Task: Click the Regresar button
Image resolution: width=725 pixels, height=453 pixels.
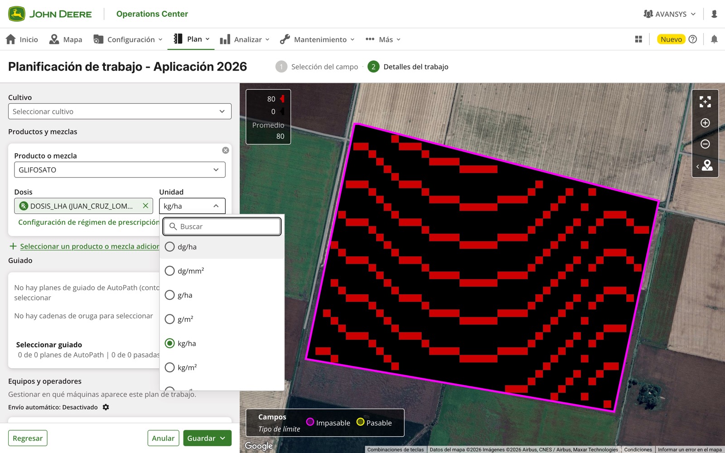Action: click(x=28, y=438)
